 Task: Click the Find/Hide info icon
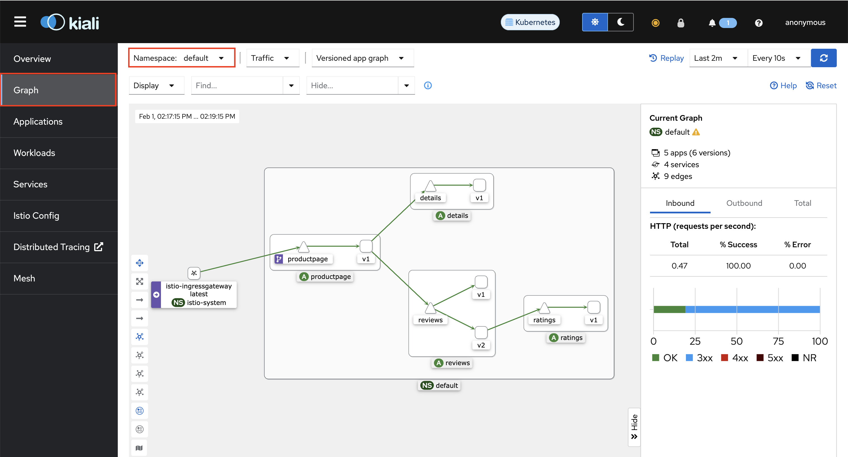[x=428, y=85]
